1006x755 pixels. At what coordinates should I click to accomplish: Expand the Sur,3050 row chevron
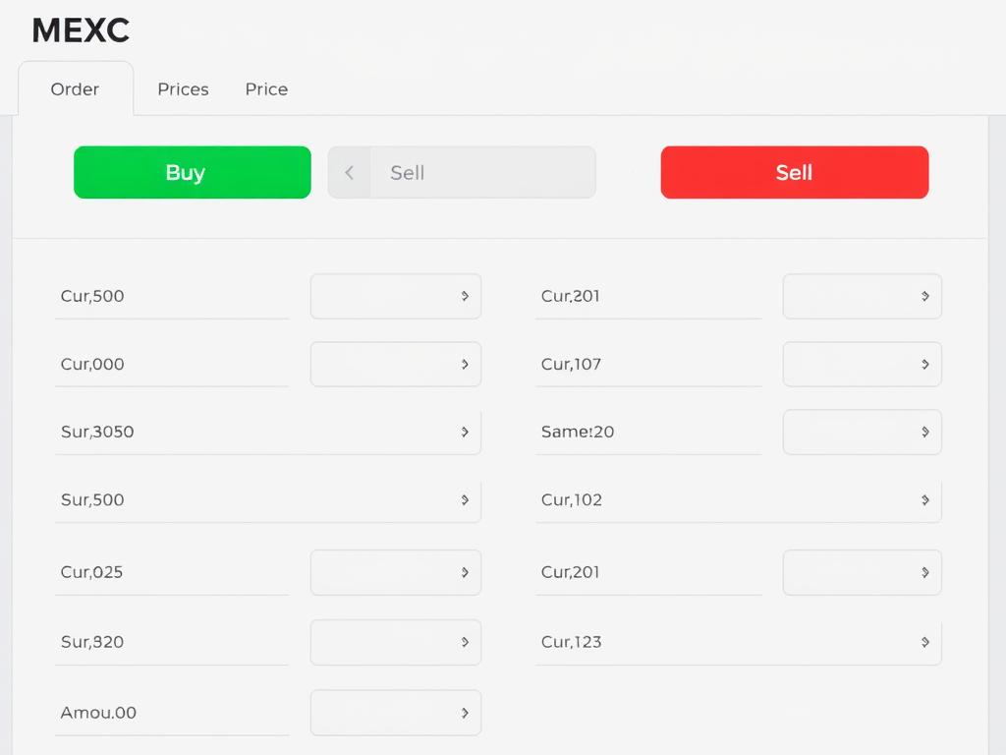pos(466,432)
